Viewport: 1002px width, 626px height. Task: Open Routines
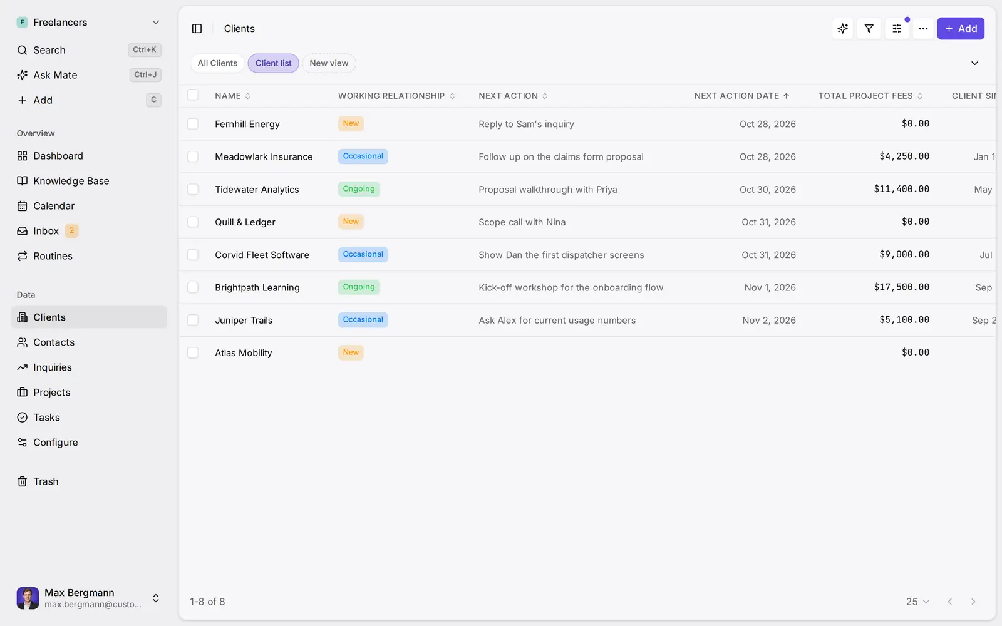pyautogui.click(x=89, y=256)
